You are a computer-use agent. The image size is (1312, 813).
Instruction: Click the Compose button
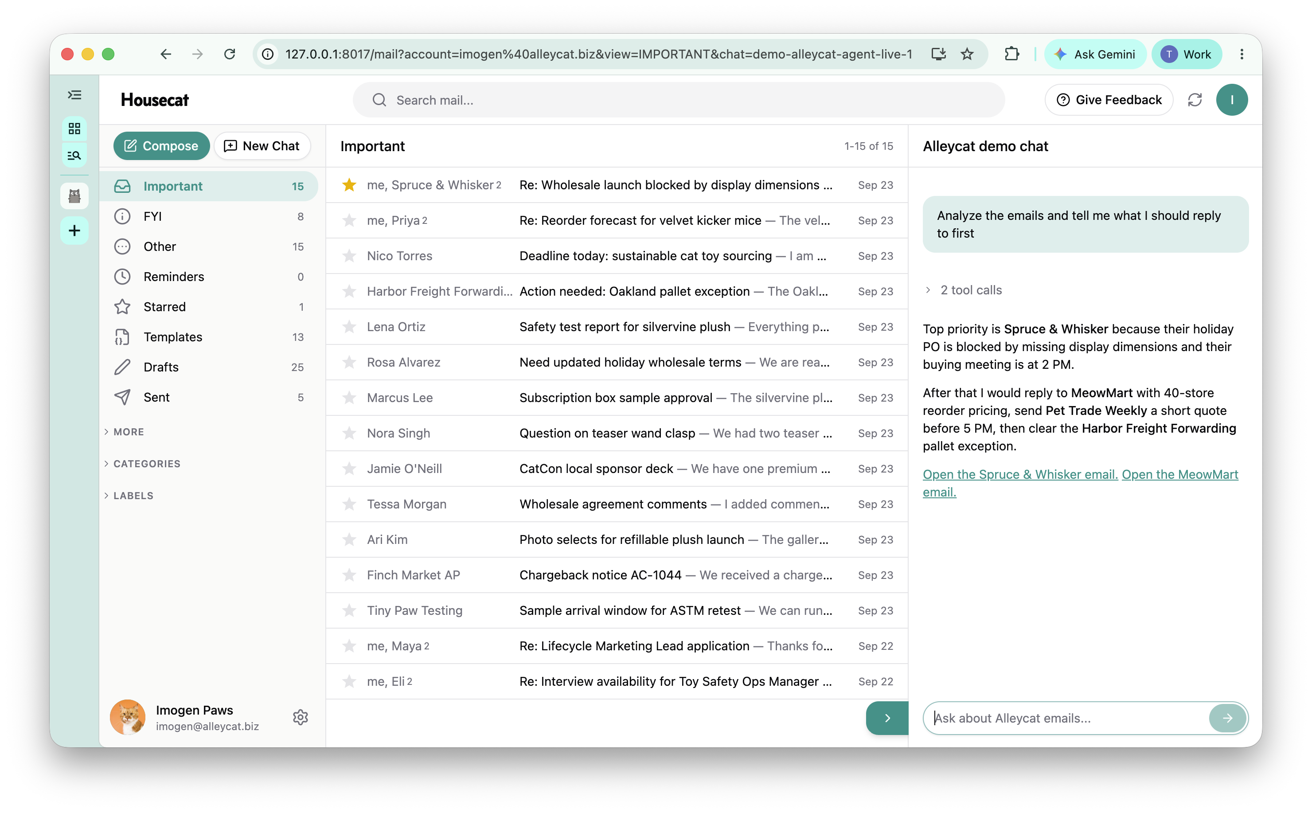pos(161,146)
